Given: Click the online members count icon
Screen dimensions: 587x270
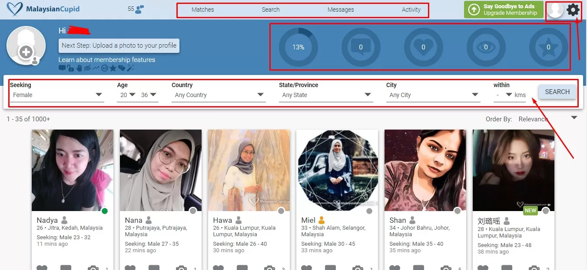Looking at the screenshot, I should coord(139,10).
